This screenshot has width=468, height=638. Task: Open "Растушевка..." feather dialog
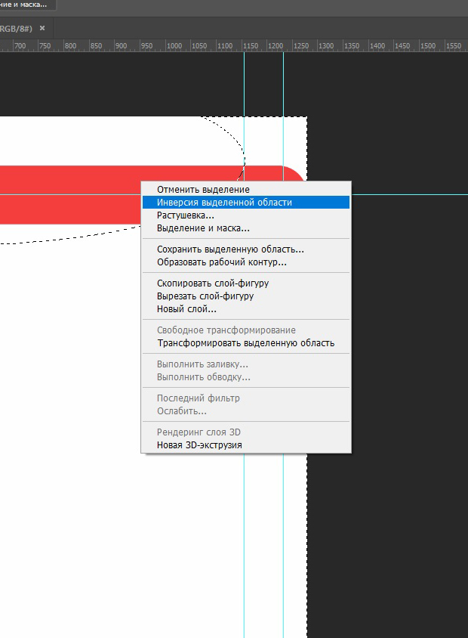click(x=186, y=215)
